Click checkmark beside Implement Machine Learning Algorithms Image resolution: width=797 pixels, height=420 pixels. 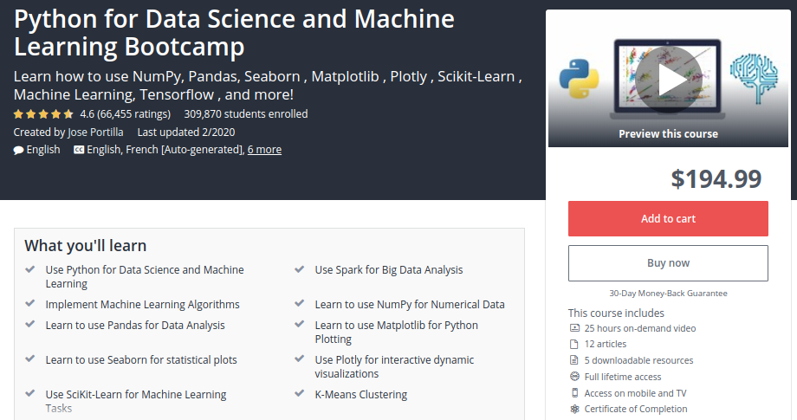30,304
